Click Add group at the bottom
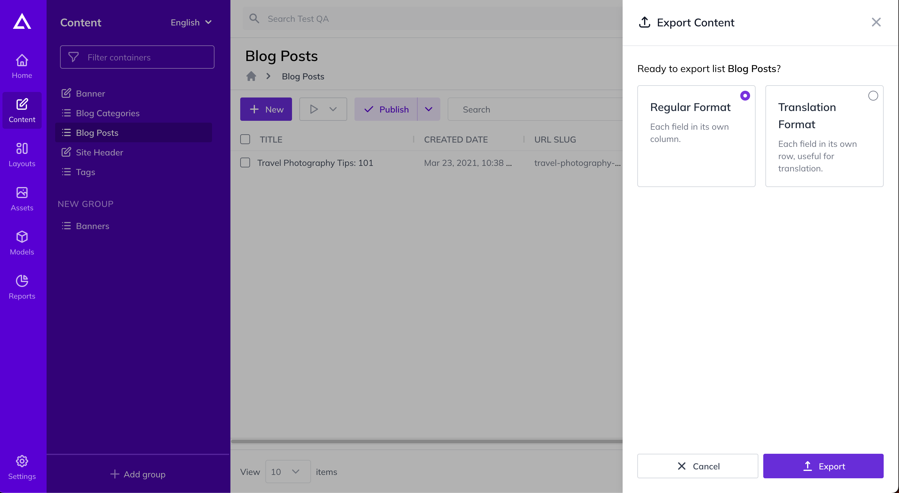The width and height of the screenshot is (899, 493). coord(138,474)
